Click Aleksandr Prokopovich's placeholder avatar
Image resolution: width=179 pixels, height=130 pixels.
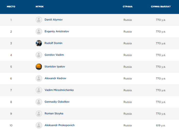[39, 125]
